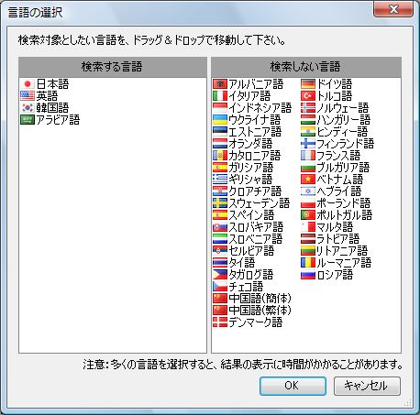The height and width of the screenshot is (415, 420).
Task: Select スロベニア語 in excluded languages
Action: (x=248, y=239)
